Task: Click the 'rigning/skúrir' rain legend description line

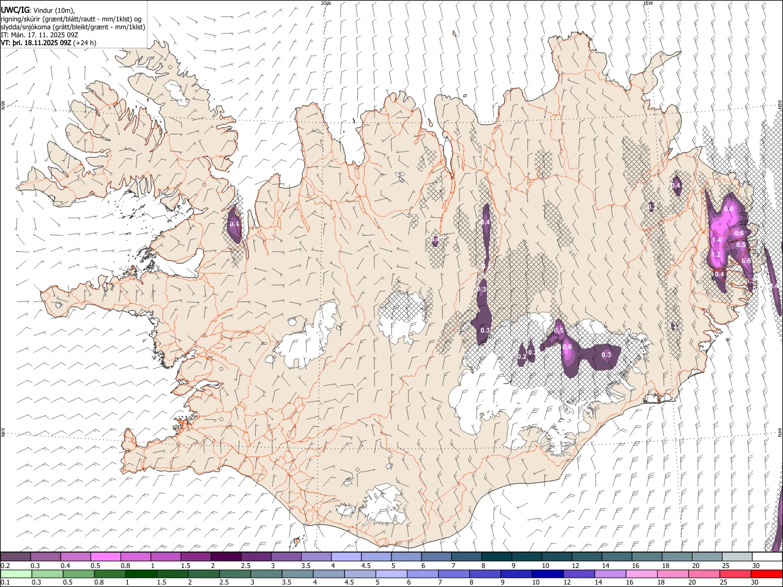Action: click(71, 20)
